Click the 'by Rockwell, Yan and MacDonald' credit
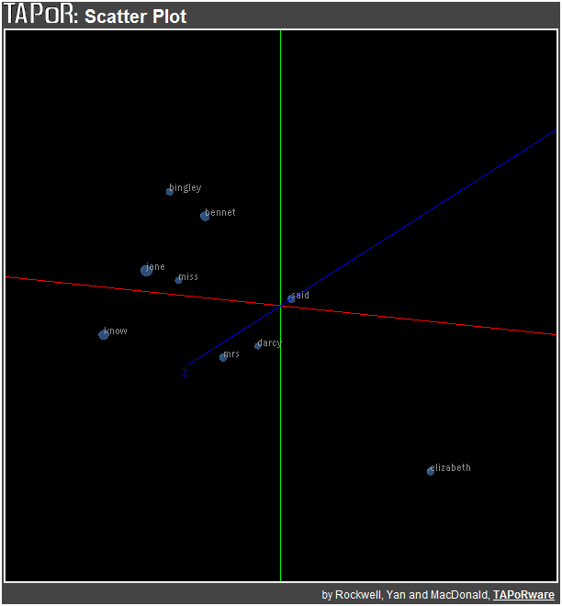 406,595
